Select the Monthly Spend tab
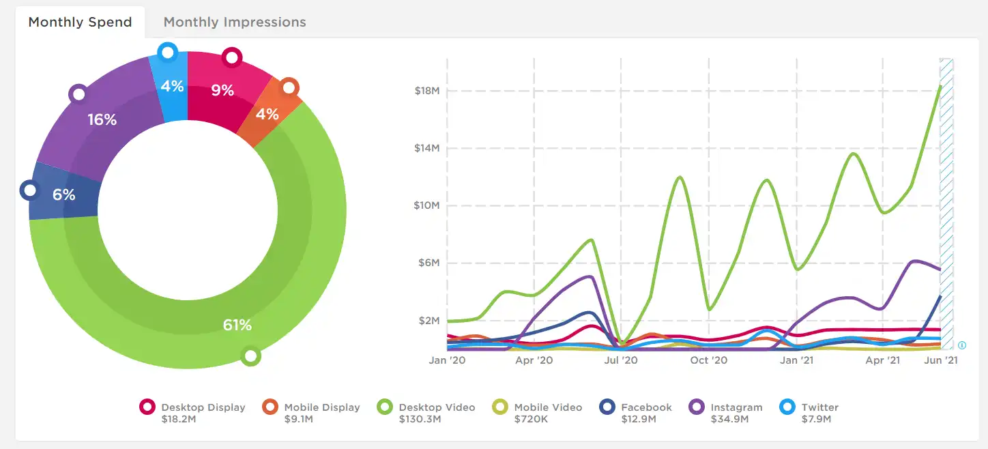Viewport: 988px width, 449px height. point(80,22)
